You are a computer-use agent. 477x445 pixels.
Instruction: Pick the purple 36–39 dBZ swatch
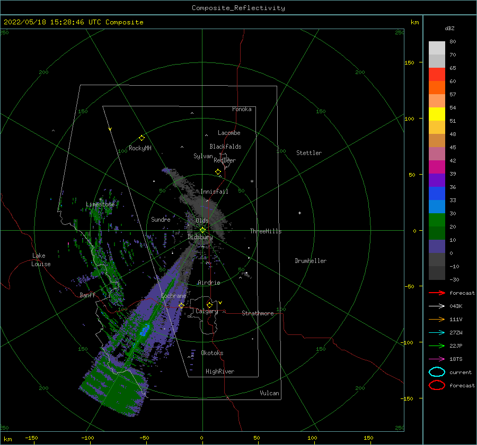pos(437,180)
